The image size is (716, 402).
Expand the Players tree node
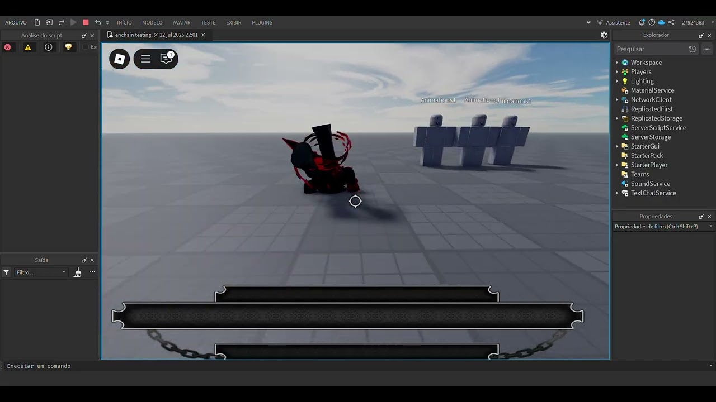click(x=617, y=72)
